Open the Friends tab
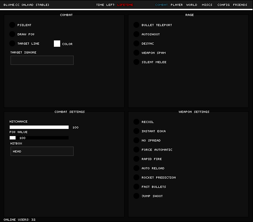This screenshot has width=253, height=222. pos(240,5)
